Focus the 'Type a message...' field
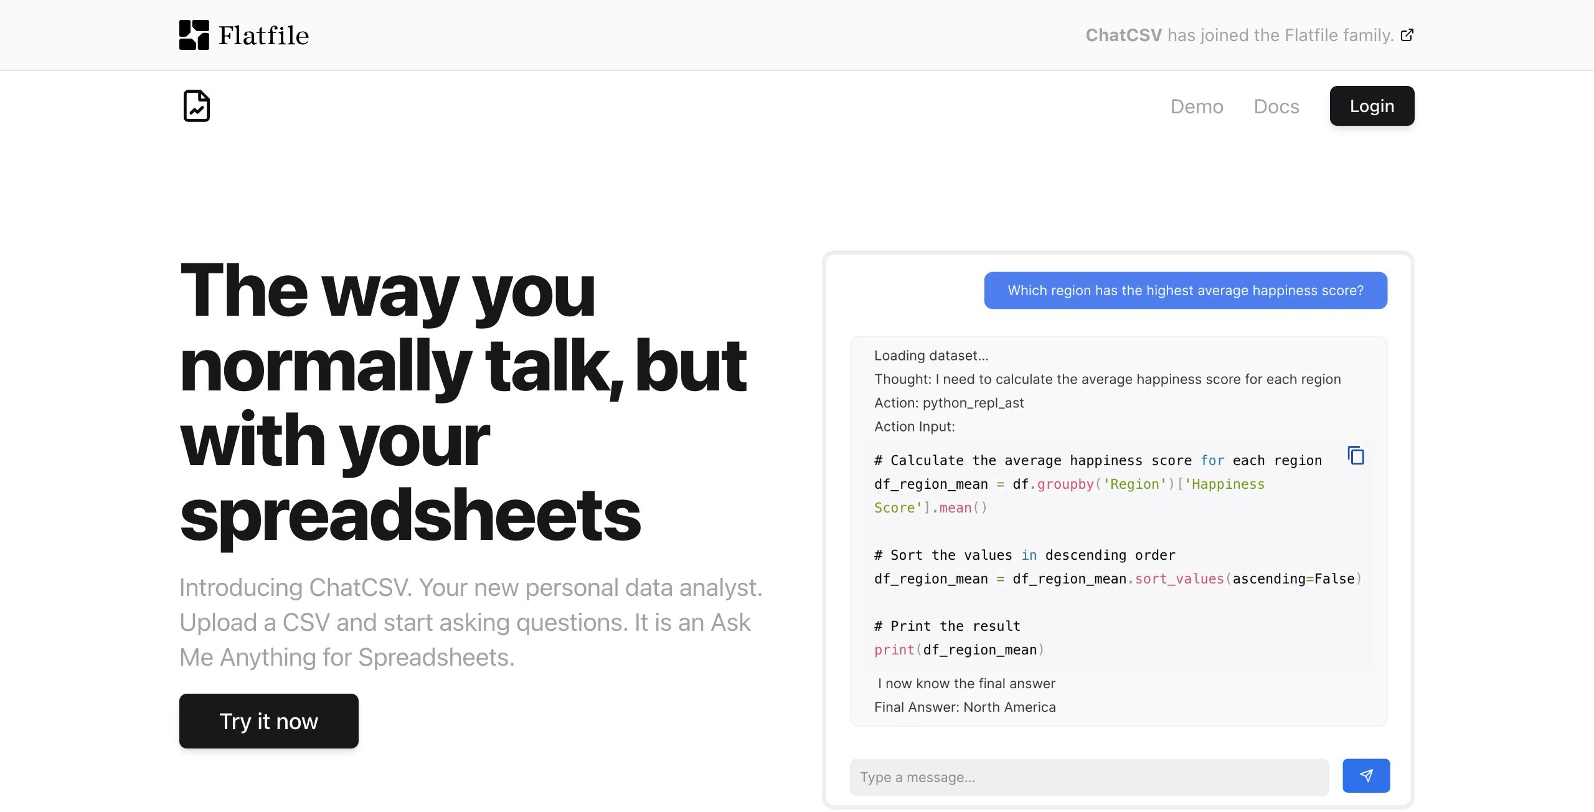 point(1088,777)
